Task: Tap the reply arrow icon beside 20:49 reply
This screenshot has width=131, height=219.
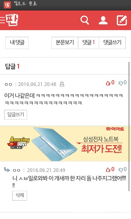Action: (x=7, y=170)
